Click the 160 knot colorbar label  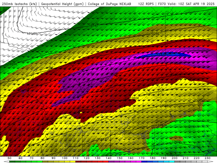click(130, 158)
